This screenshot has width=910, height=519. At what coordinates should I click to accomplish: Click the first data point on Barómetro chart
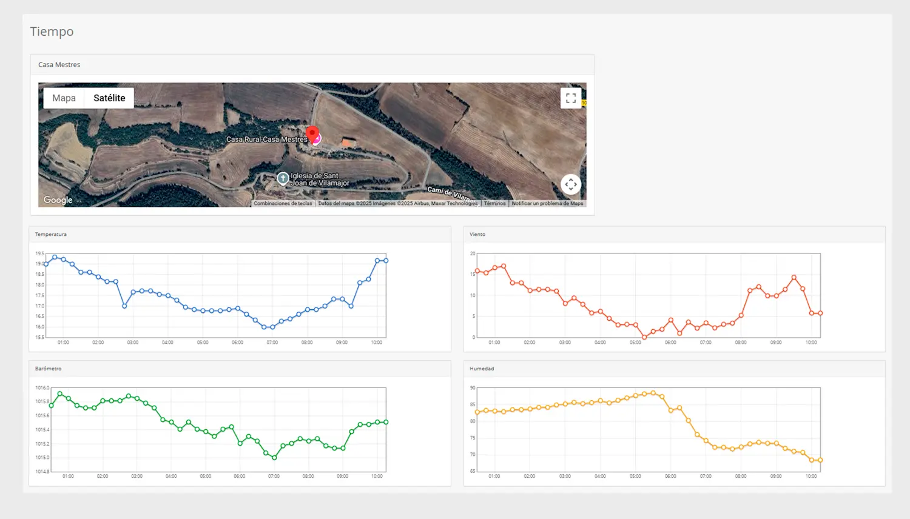[x=51, y=406]
